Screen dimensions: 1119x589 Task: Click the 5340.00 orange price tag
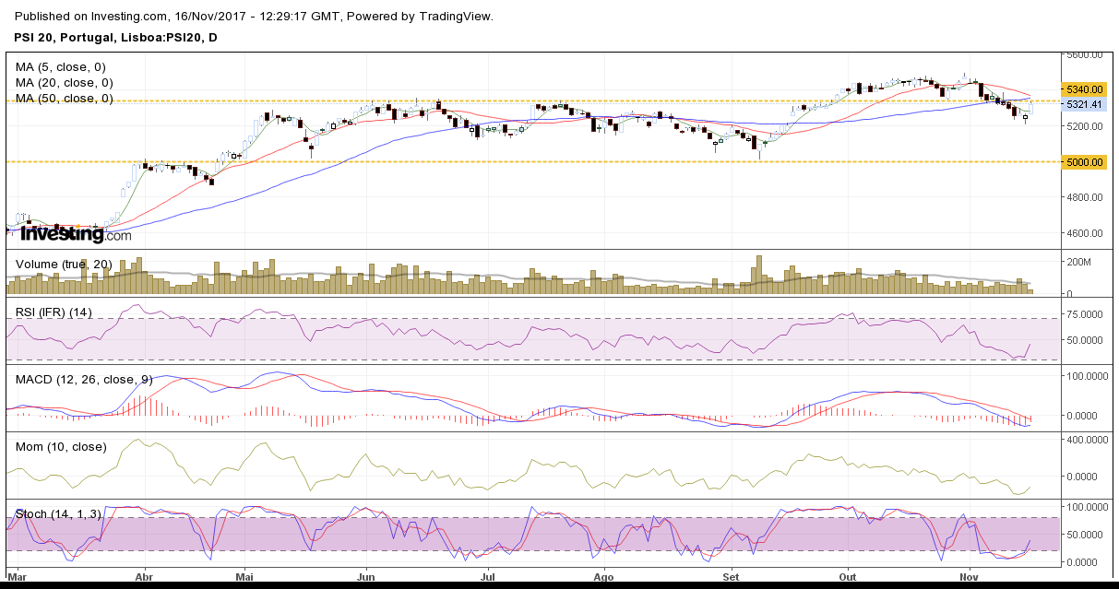point(1083,89)
